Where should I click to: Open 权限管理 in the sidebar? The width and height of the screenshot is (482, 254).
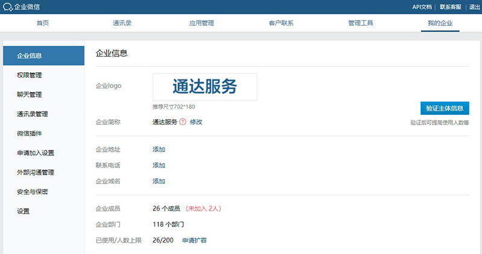(29, 75)
